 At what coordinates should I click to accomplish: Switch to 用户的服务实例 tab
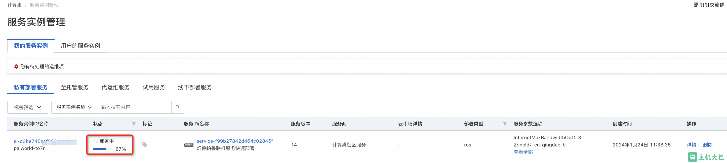click(x=80, y=46)
